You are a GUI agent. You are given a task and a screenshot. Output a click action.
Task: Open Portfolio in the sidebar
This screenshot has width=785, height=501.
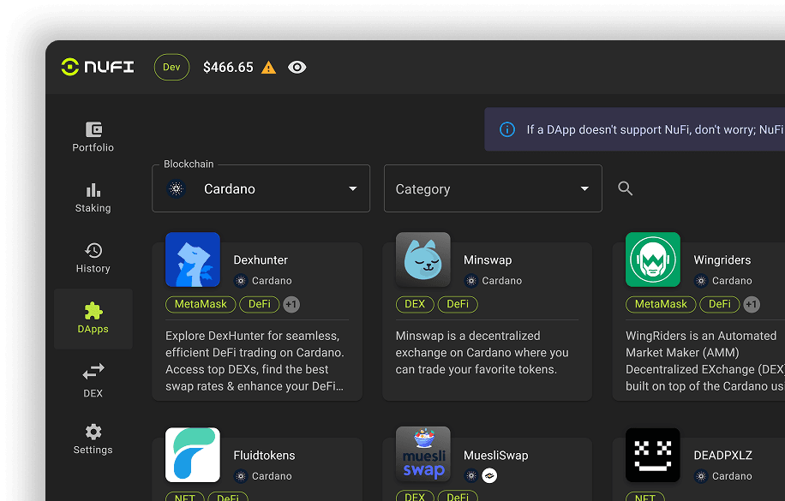[93, 137]
